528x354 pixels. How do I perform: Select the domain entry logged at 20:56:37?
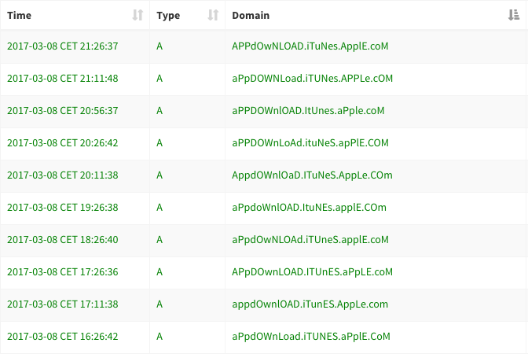(x=309, y=111)
